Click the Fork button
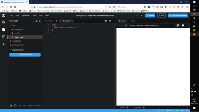The image size is (199, 112). point(161,16)
